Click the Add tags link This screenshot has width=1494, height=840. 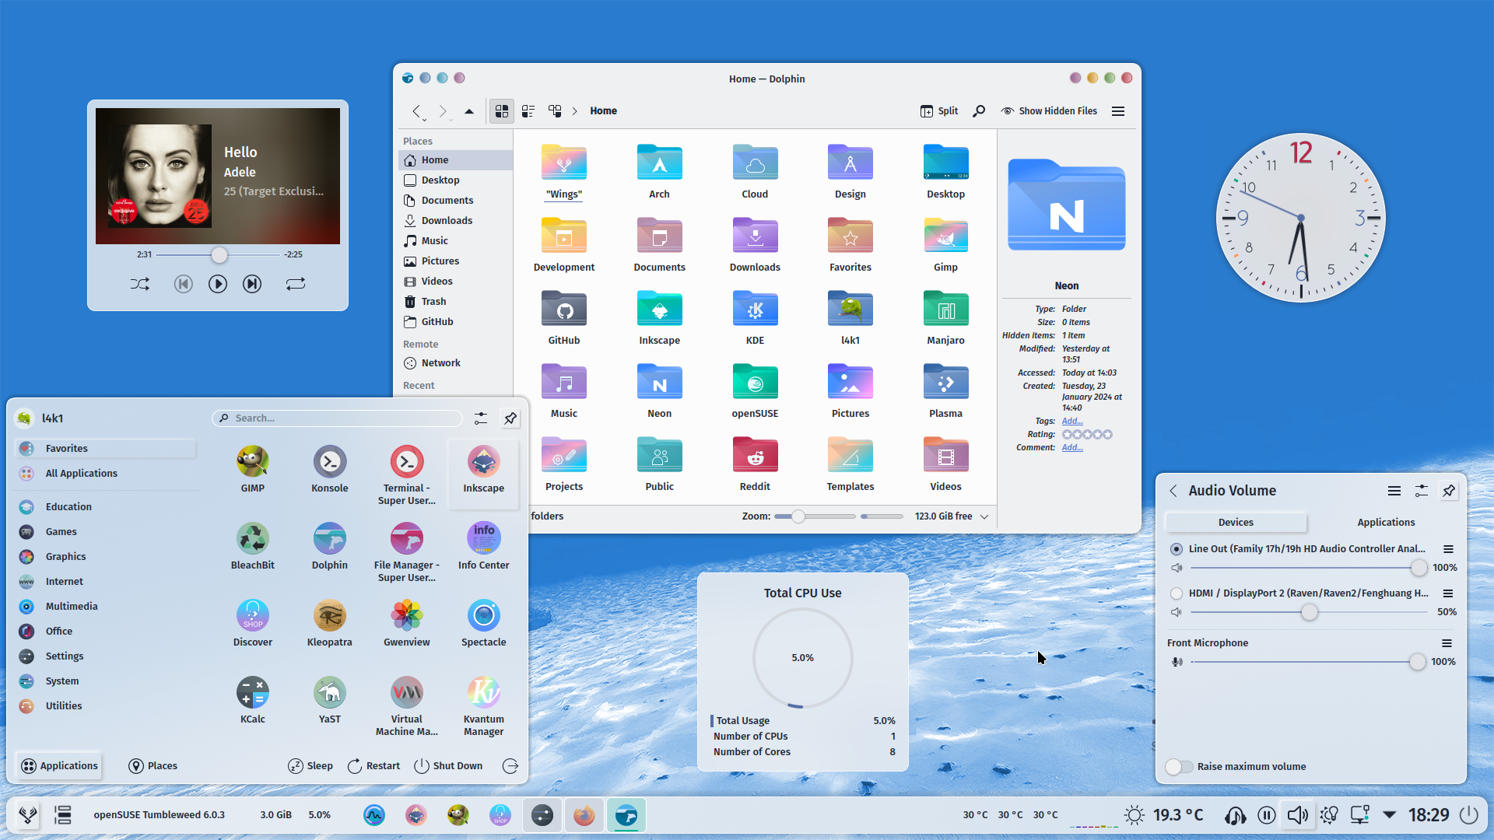1072,422
